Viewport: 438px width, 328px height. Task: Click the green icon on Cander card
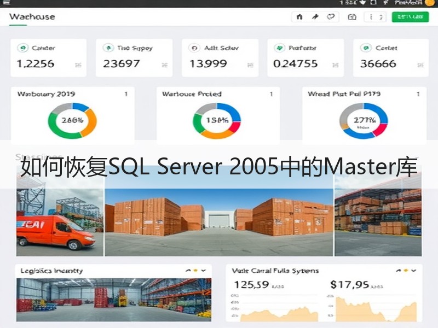(x=23, y=48)
